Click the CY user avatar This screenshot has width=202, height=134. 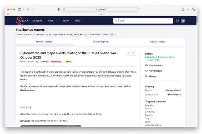pyautogui.click(x=183, y=21)
